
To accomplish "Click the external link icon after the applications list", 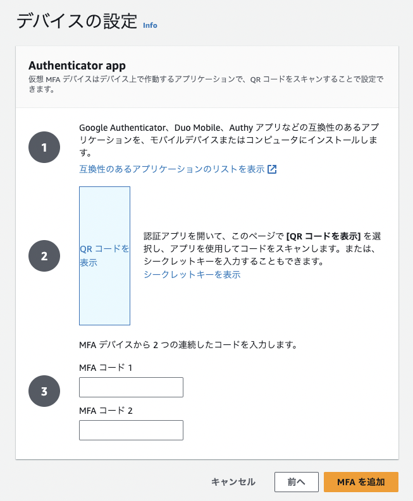I will [272, 169].
